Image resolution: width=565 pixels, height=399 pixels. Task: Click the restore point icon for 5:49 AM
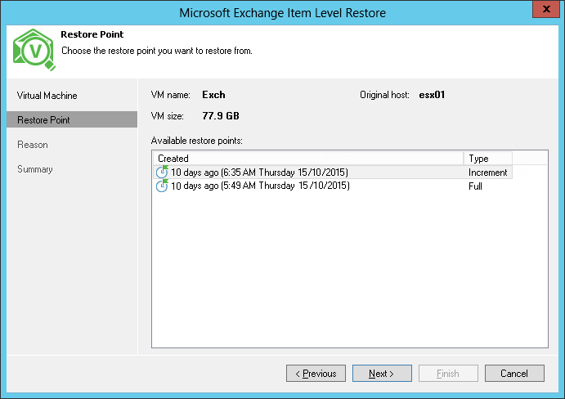[x=162, y=186]
